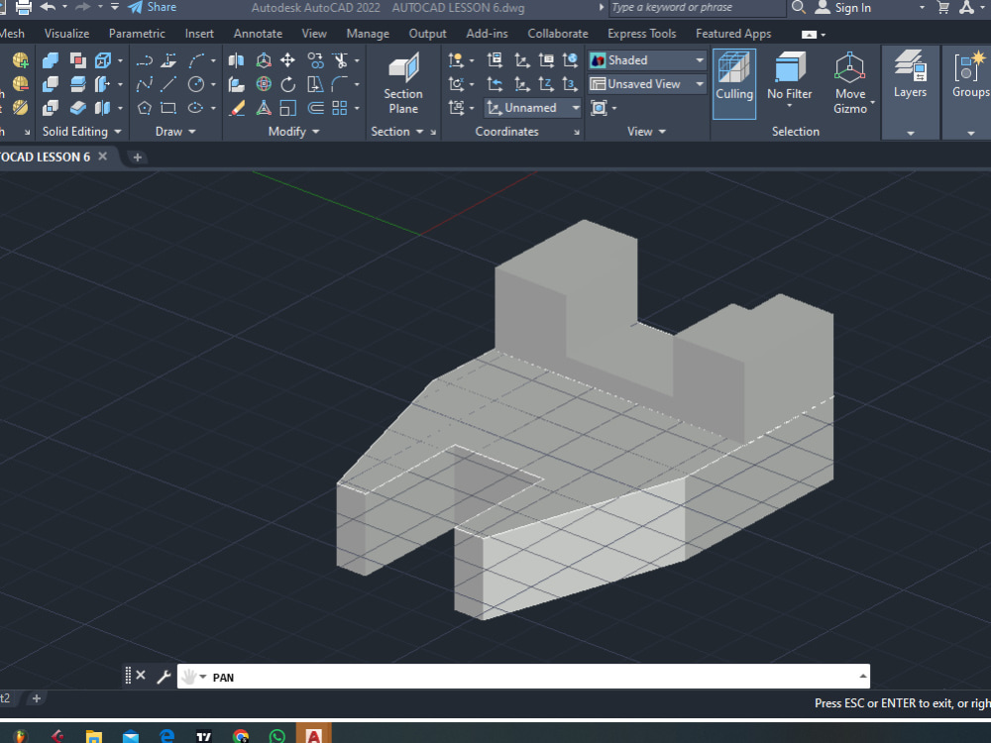Select the 3D Mirror tool
Screen dimensions: 991x743
point(236,60)
